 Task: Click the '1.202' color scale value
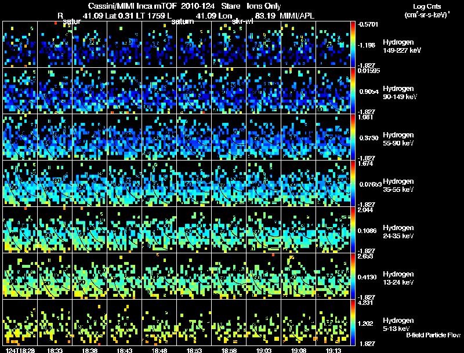365,324
